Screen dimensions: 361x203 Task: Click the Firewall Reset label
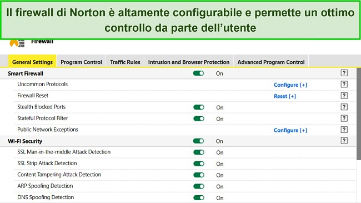click(33, 96)
